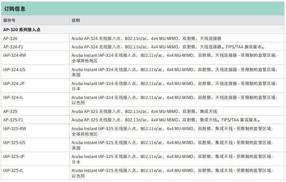This screenshot has height=182, width=286.
Task: Click the IAP-325-US description 美国
Action: (x=172, y=145)
